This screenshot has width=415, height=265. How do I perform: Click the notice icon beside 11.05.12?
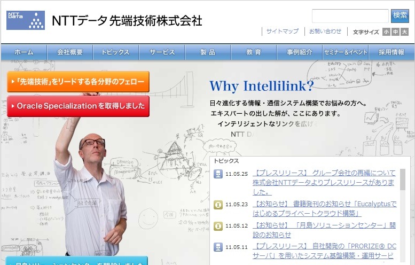pyautogui.click(x=218, y=226)
